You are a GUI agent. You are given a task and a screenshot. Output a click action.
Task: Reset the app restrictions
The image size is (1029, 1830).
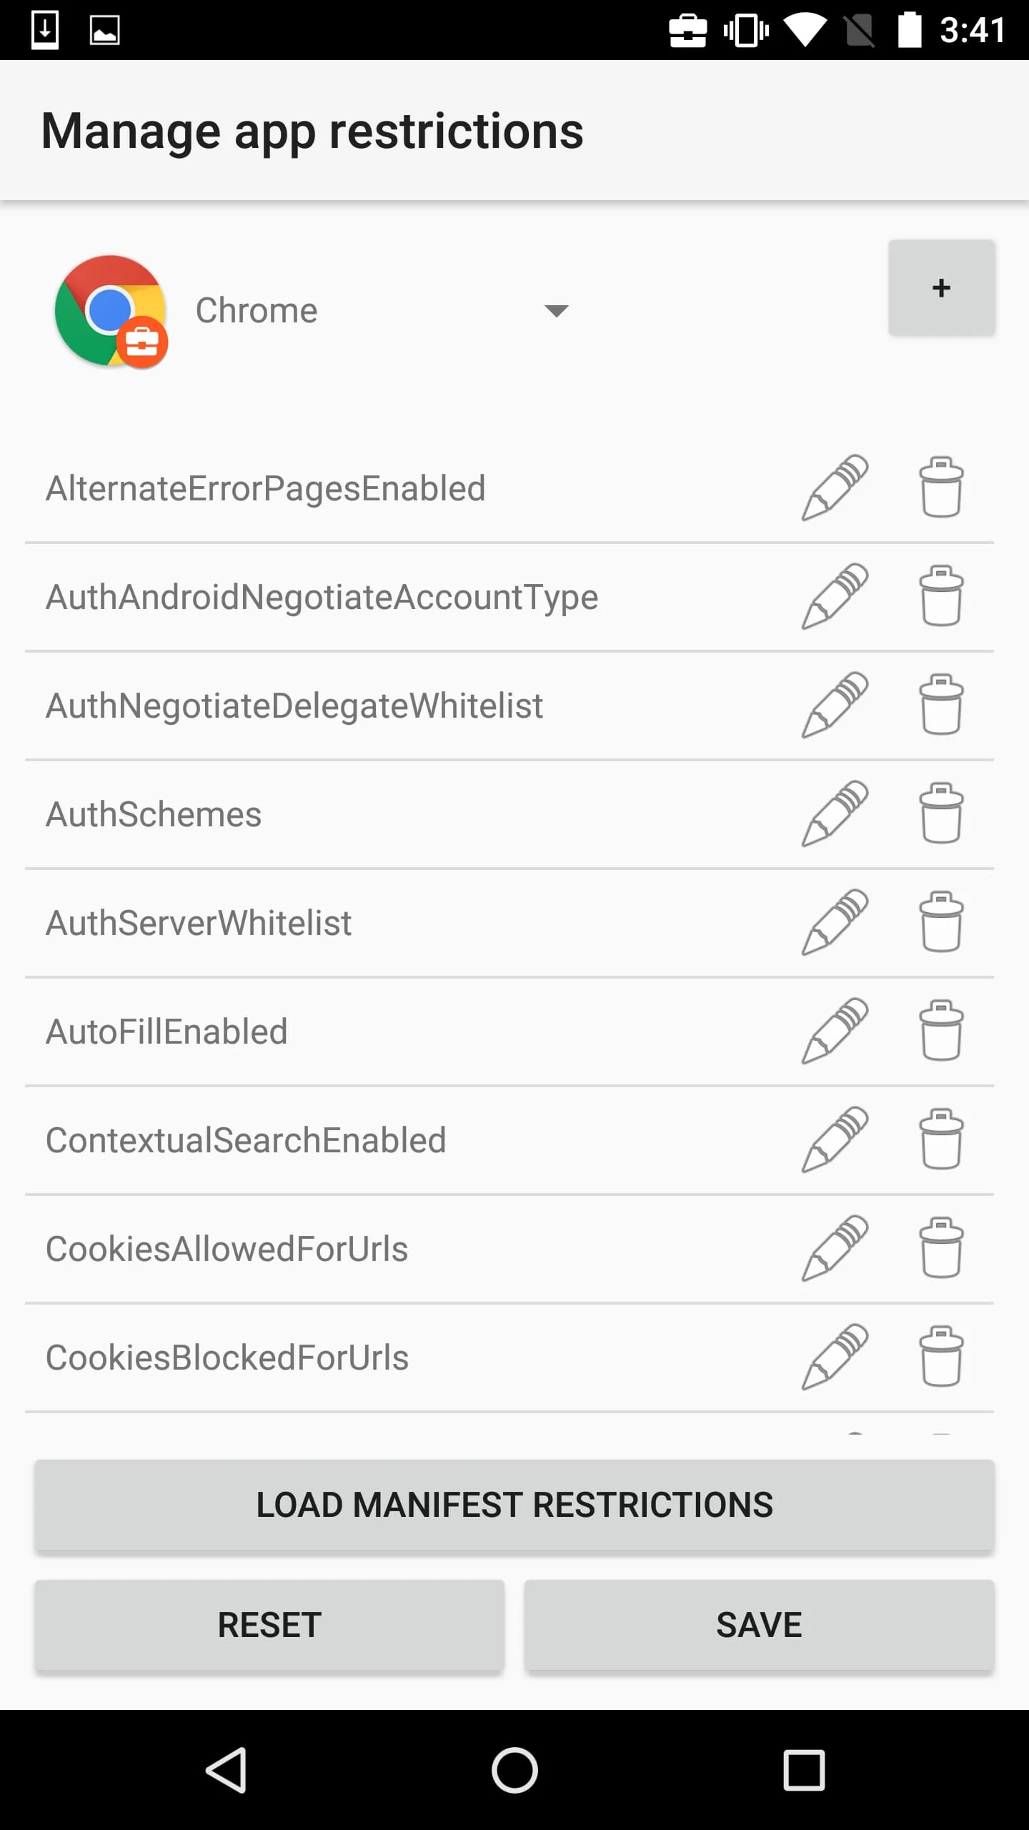tap(269, 1625)
